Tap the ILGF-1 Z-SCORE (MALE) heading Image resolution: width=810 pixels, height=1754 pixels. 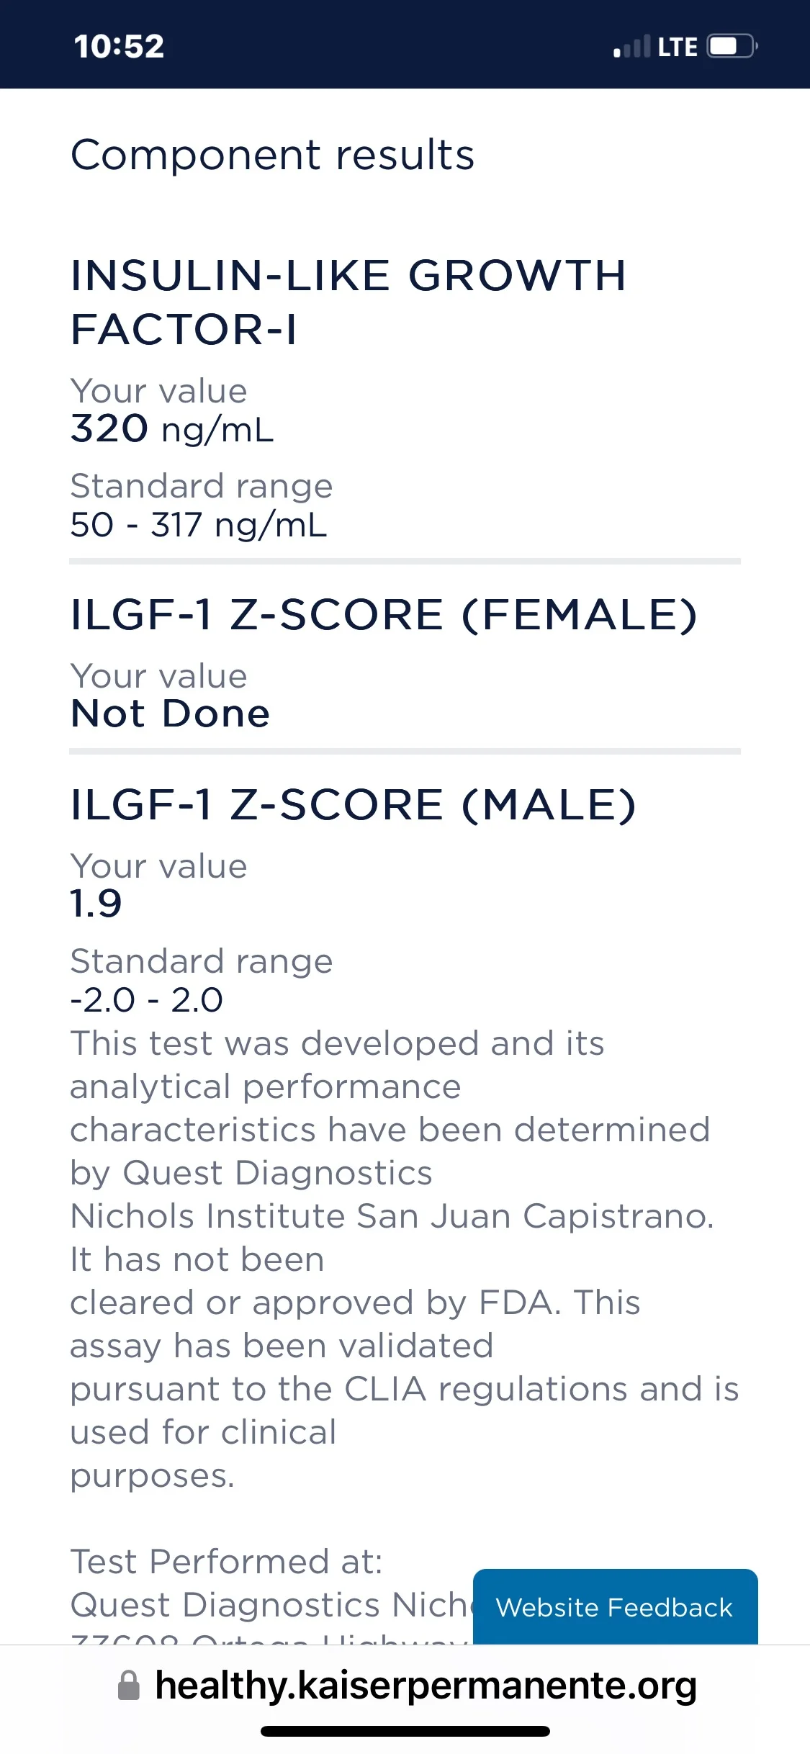353,805
